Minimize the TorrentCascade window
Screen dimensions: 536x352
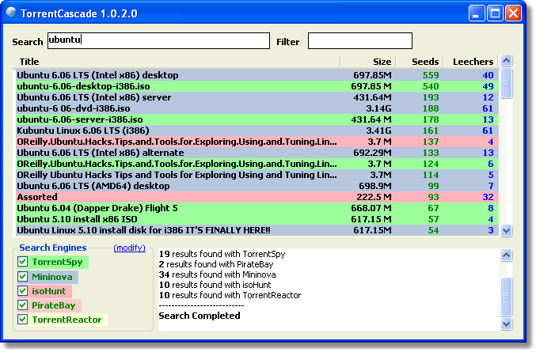pyautogui.click(x=476, y=13)
